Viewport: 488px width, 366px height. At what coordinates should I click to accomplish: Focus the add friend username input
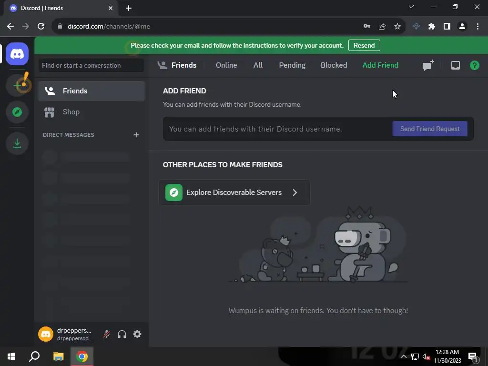pyautogui.click(x=277, y=129)
